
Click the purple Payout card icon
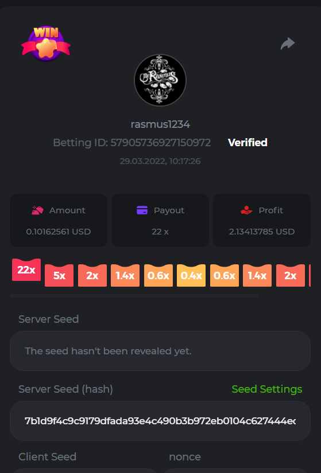(x=142, y=210)
